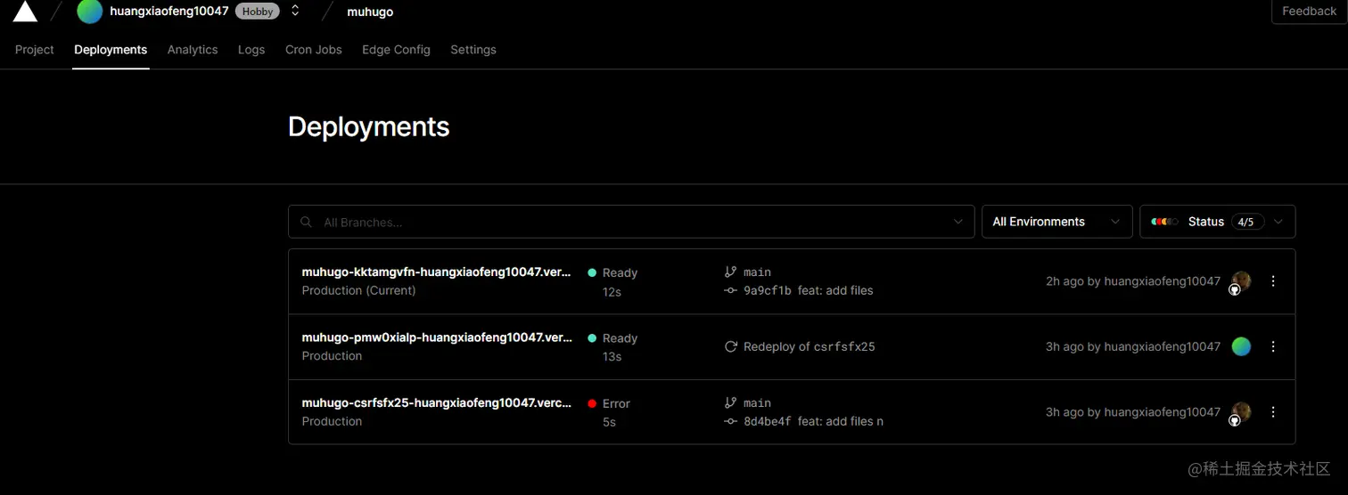The image size is (1348, 495).
Task: Open the three-dot menu for pmw0xialp deployment
Action: tap(1273, 346)
